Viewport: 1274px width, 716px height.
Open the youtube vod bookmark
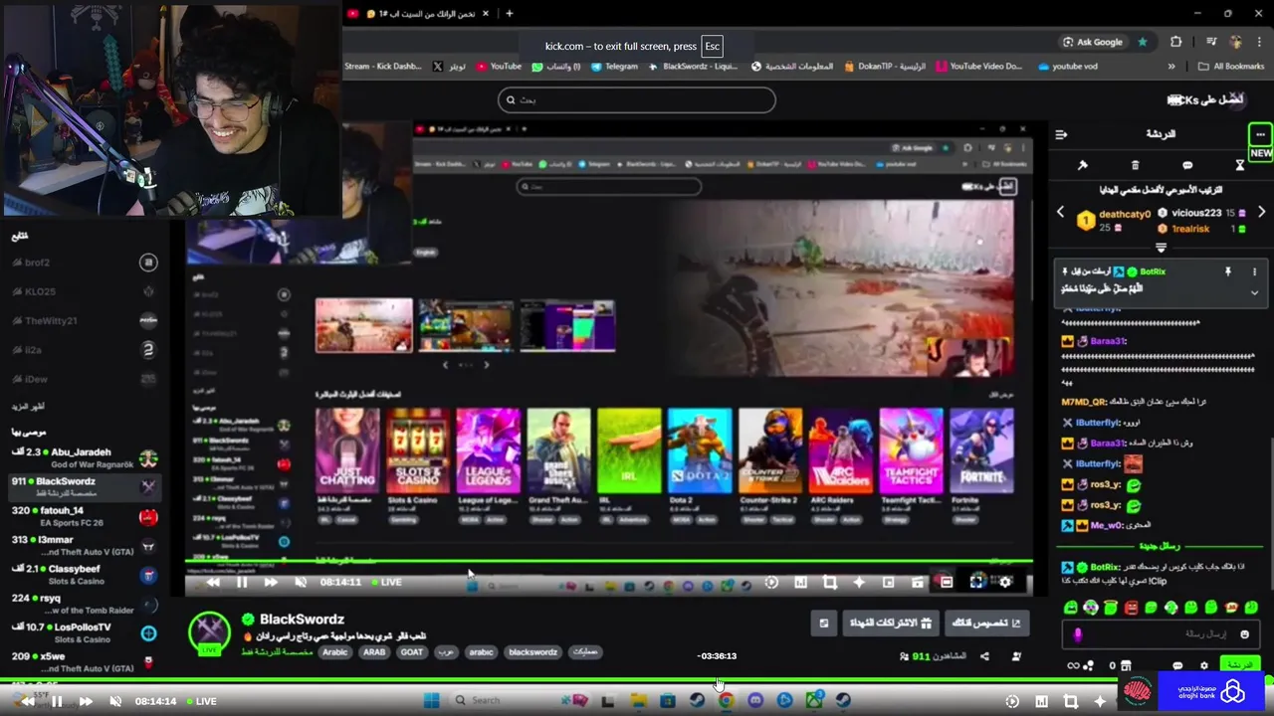(x=1068, y=67)
